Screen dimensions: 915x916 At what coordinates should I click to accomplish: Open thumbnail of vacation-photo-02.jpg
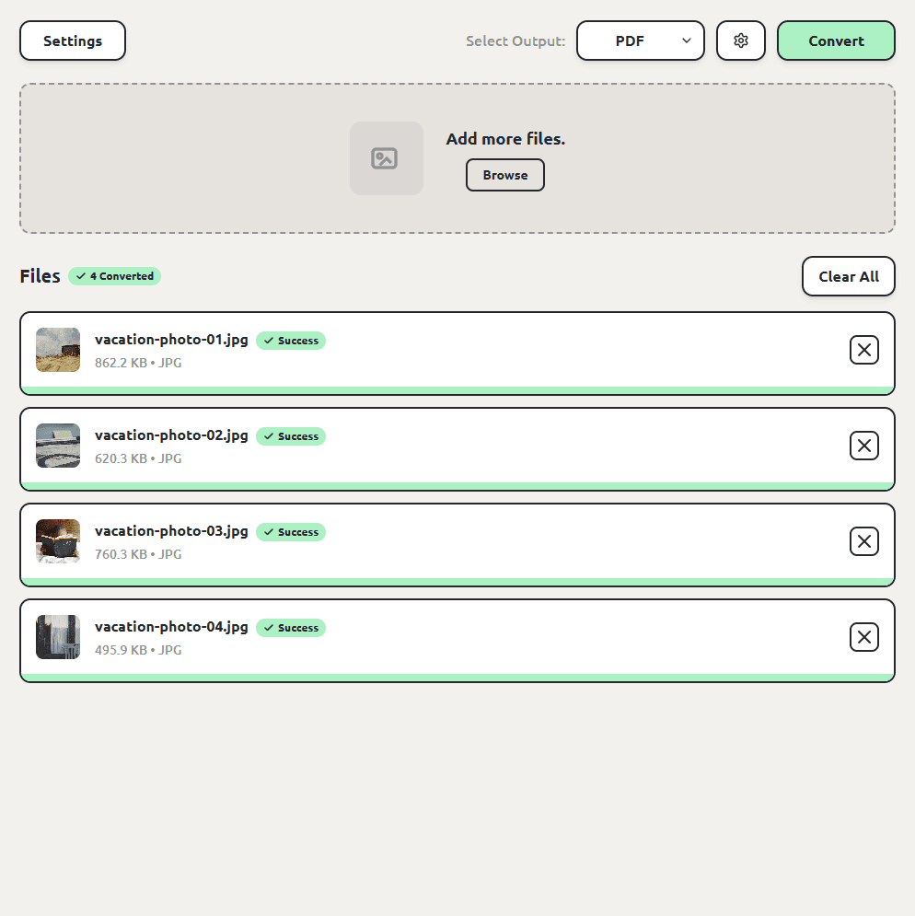58,446
